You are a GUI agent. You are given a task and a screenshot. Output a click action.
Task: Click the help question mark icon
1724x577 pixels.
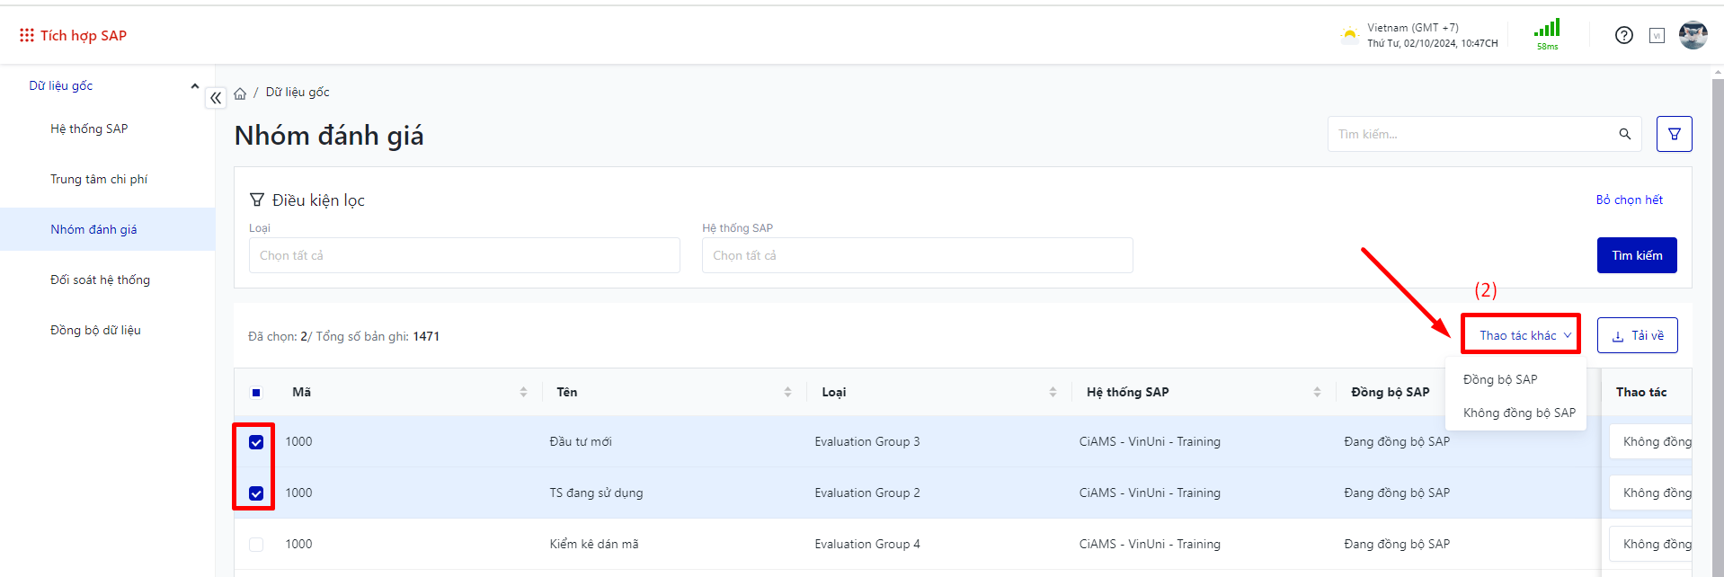point(1623,35)
